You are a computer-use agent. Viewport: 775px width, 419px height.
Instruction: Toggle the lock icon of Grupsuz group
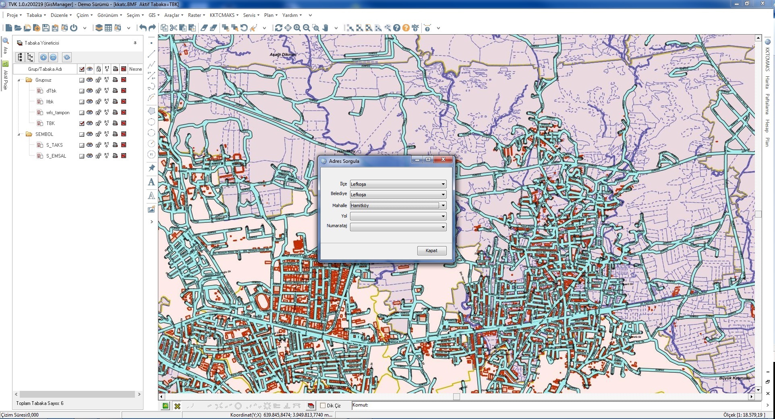pos(98,80)
